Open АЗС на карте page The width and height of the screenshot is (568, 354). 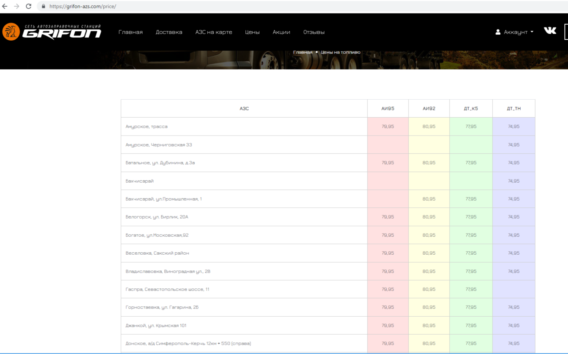[214, 32]
